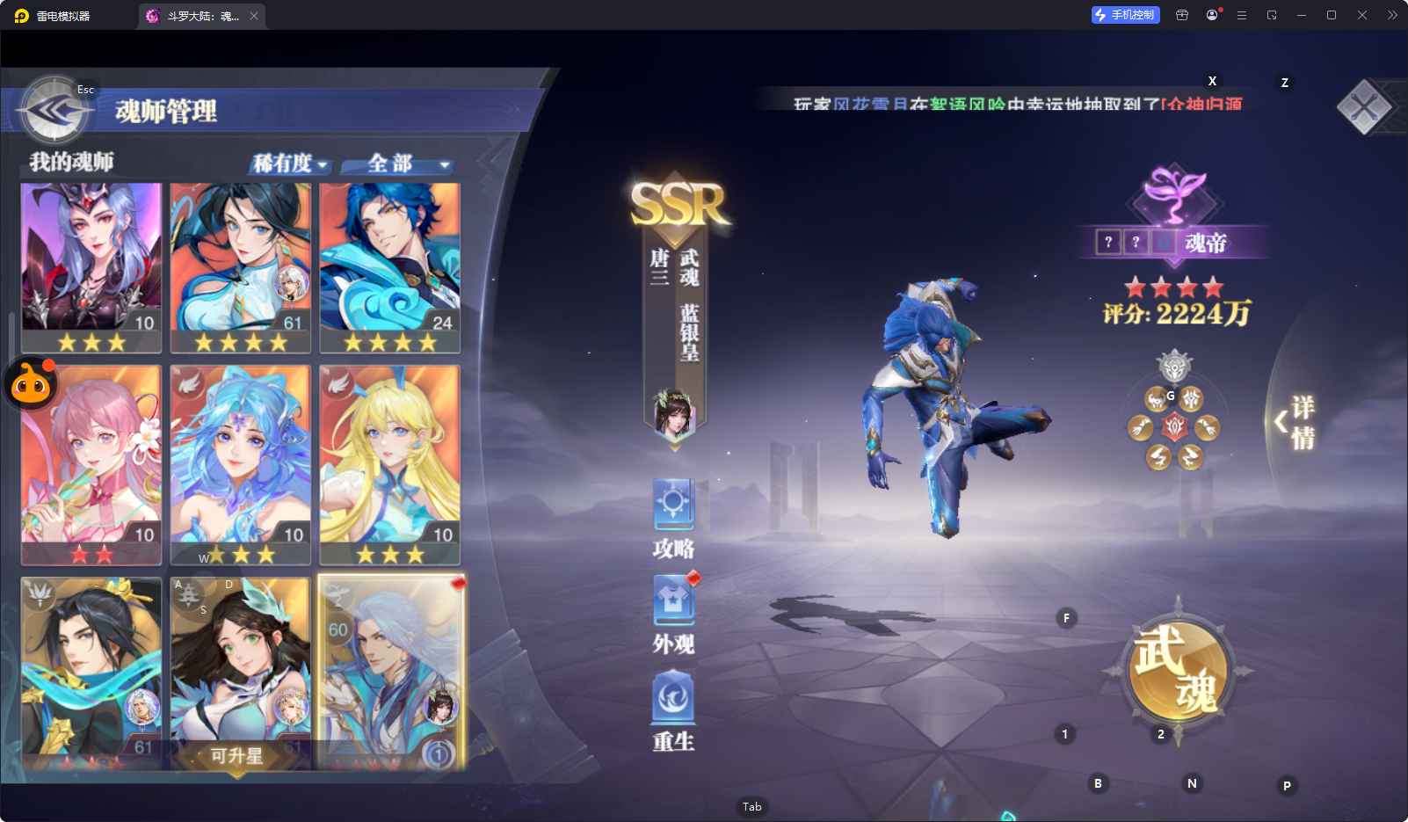Open the 稀有度 sort dropdown
Viewport: 1408px width, 822px height.
click(x=290, y=164)
